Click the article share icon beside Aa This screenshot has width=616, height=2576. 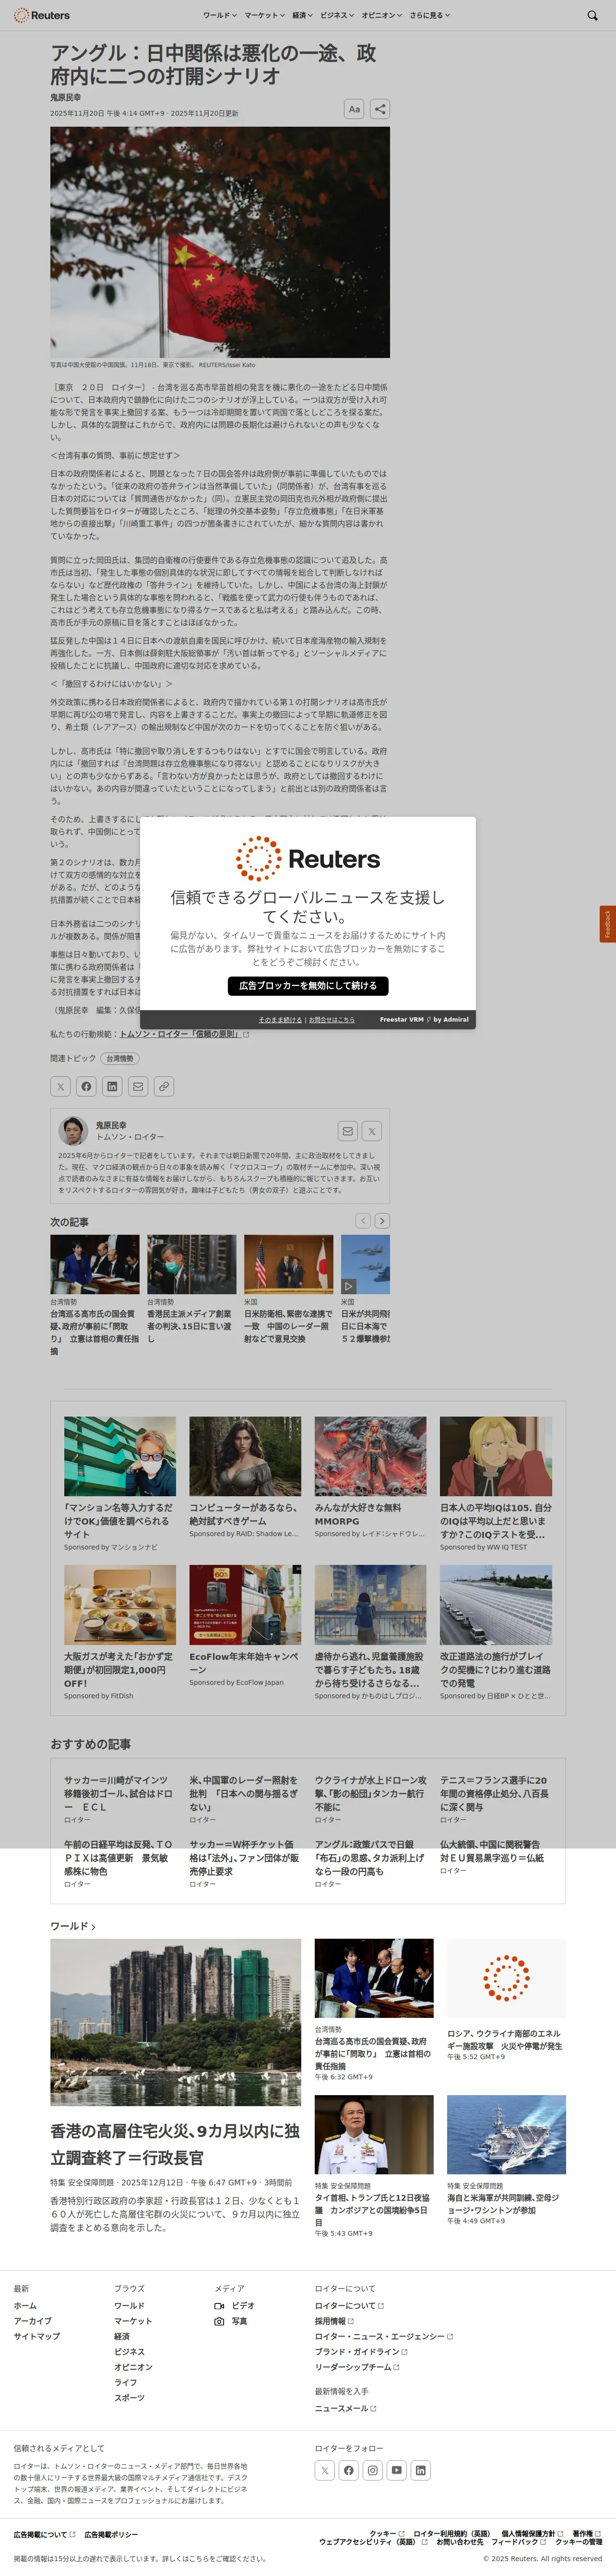[380, 109]
